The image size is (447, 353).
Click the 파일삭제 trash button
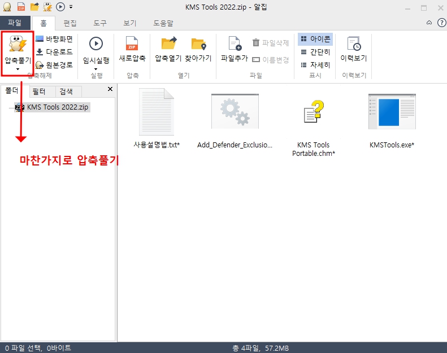point(271,43)
